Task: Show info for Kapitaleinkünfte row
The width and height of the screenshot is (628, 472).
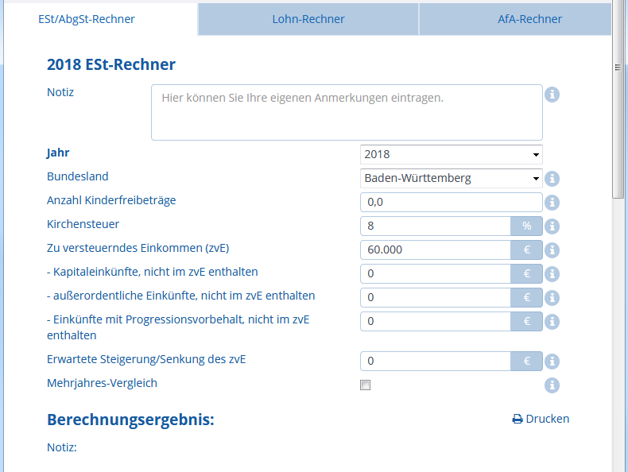Action: [552, 274]
